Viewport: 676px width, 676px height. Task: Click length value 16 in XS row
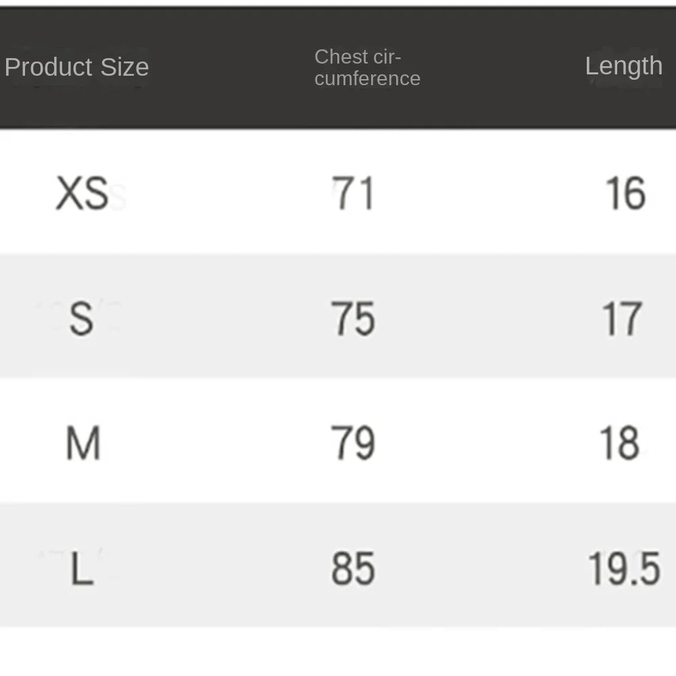pyautogui.click(x=625, y=194)
